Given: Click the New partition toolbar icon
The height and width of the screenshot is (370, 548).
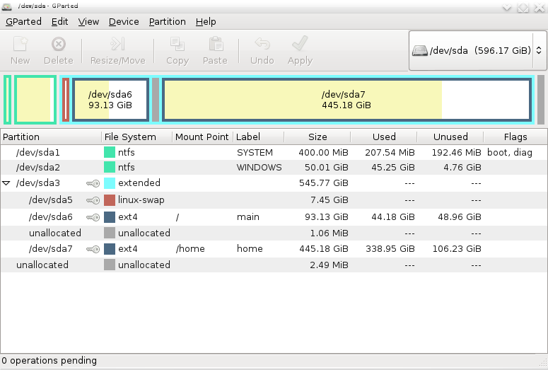Looking at the screenshot, I should [20, 45].
